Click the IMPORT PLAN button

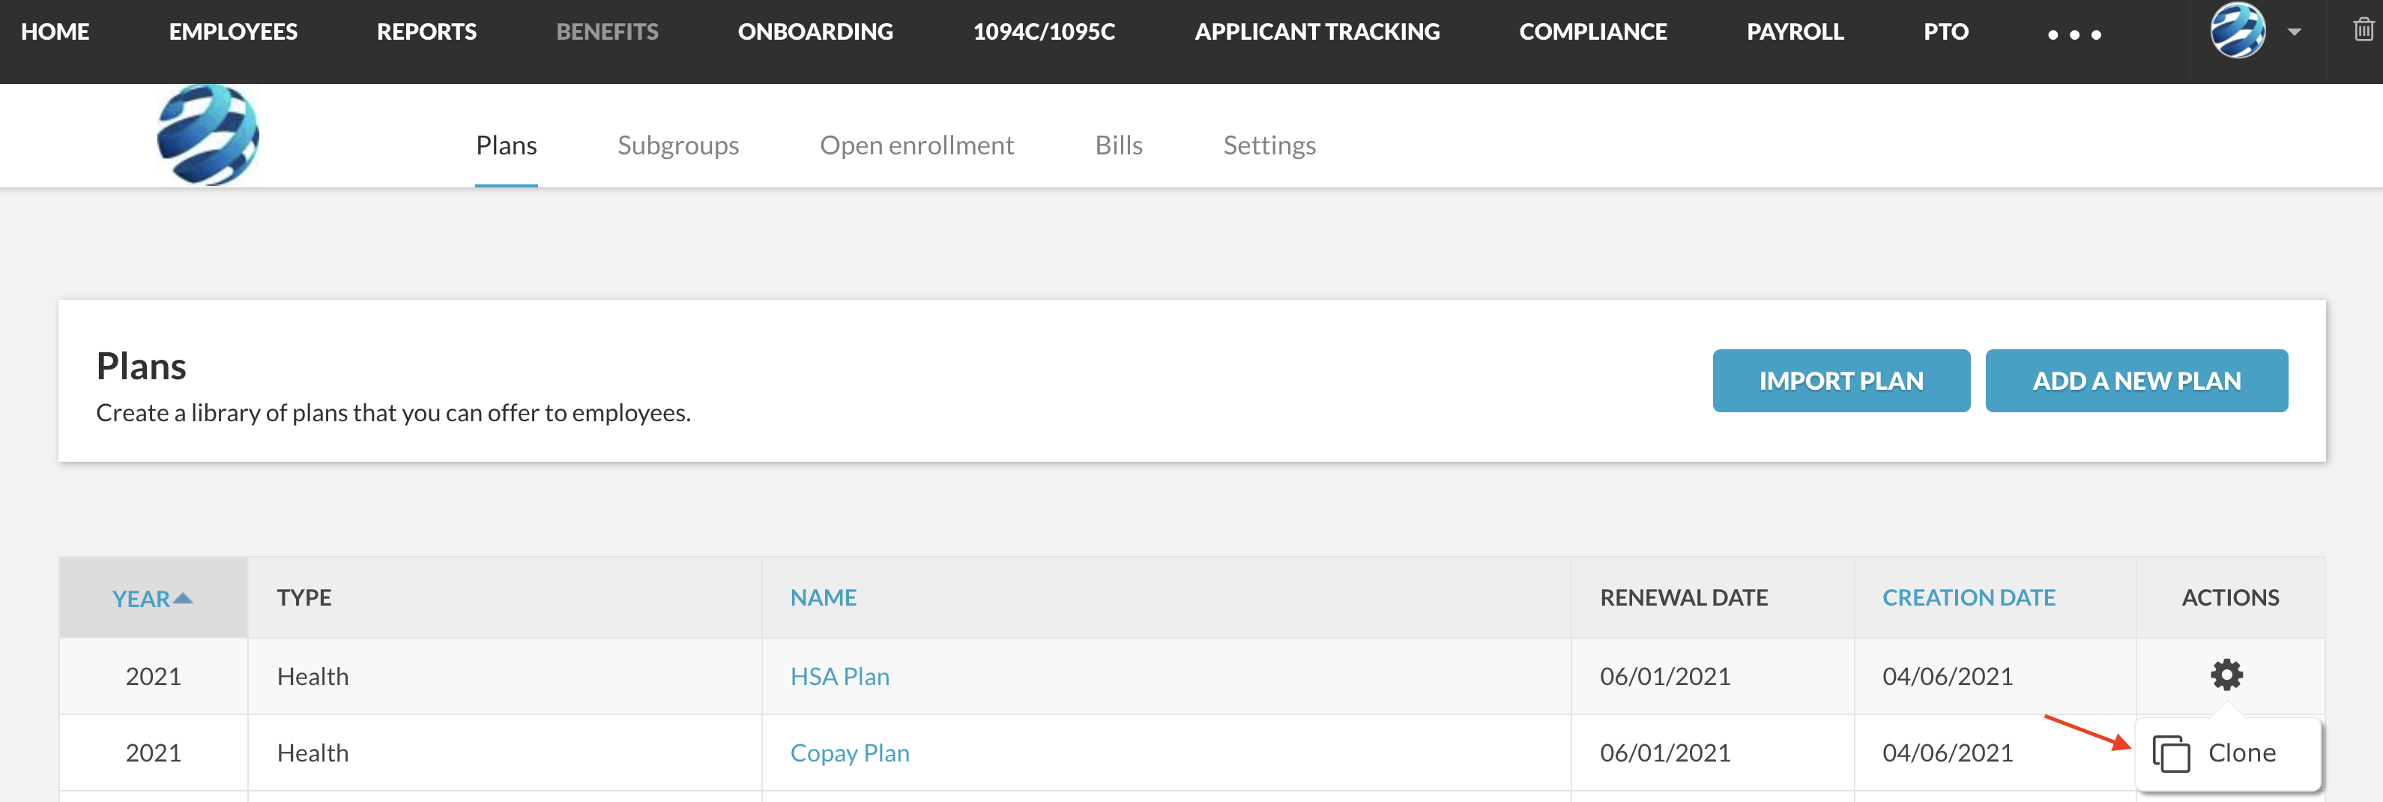point(1841,380)
